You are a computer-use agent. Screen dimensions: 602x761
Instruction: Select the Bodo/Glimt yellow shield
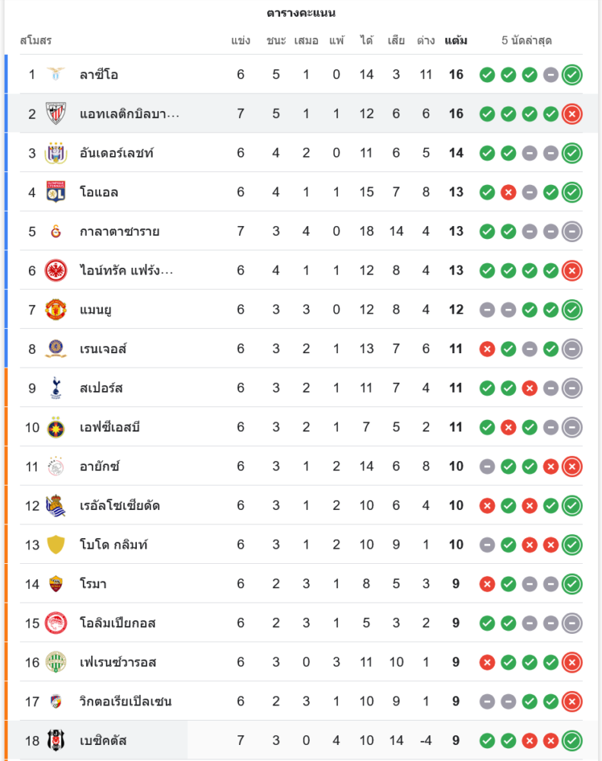pyautogui.click(x=56, y=545)
